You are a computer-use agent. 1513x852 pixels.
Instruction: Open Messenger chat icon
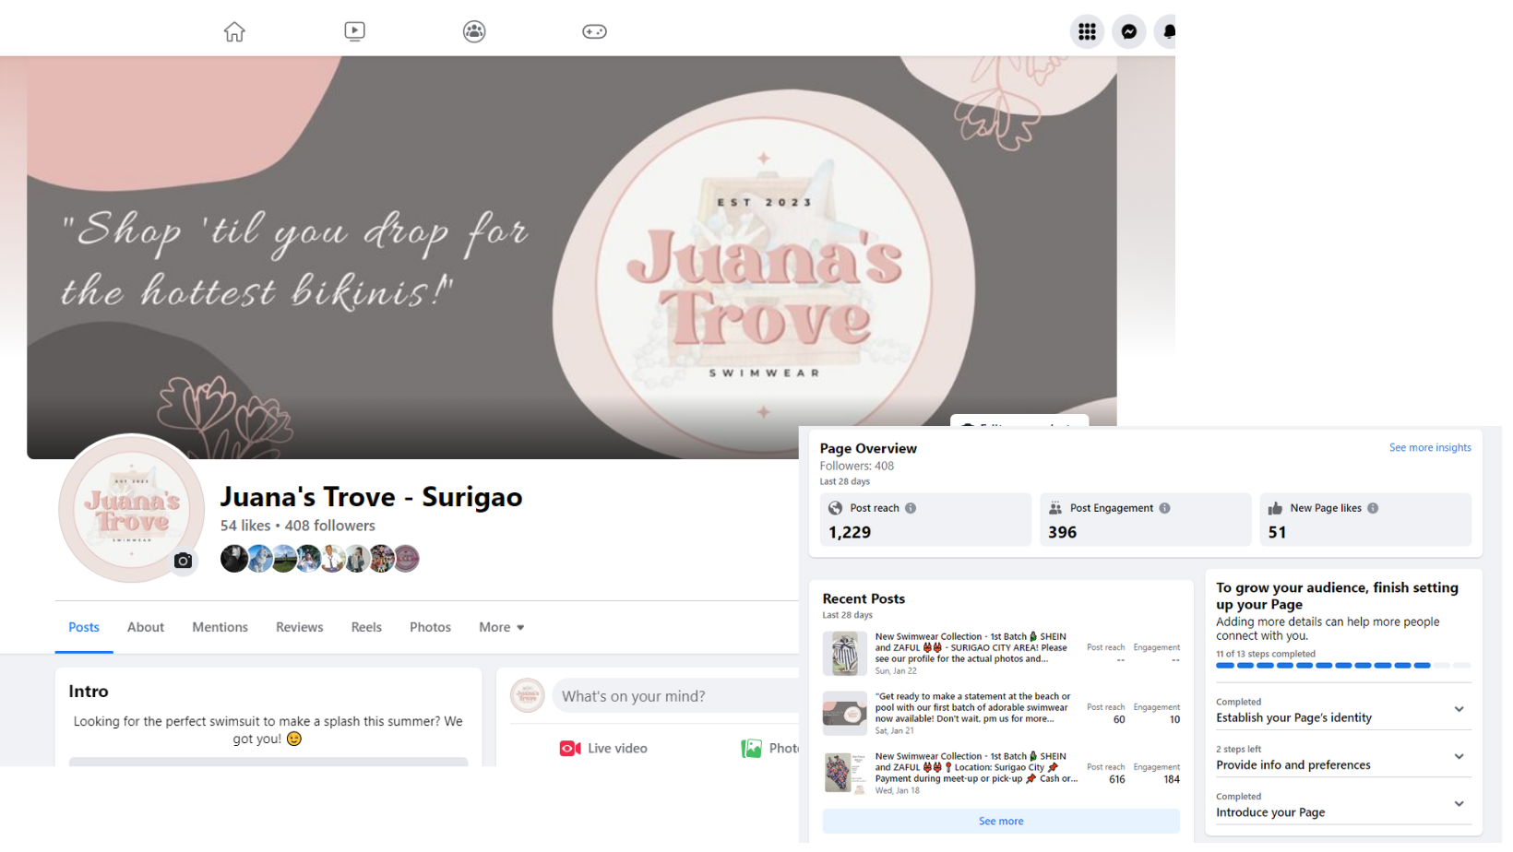pyautogui.click(x=1129, y=31)
